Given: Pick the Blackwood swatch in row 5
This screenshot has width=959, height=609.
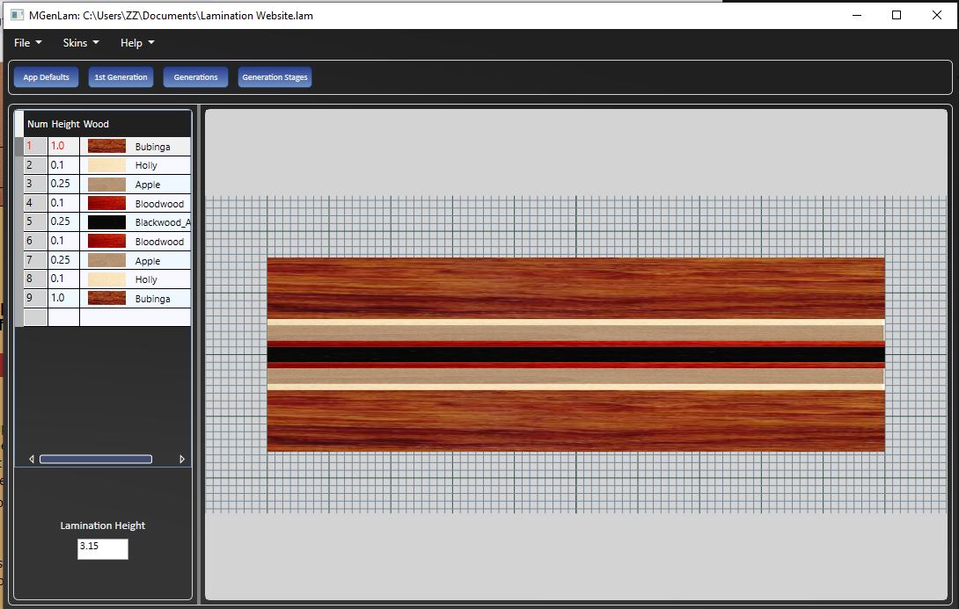Looking at the screenshot, I should [x=106, y=222].
